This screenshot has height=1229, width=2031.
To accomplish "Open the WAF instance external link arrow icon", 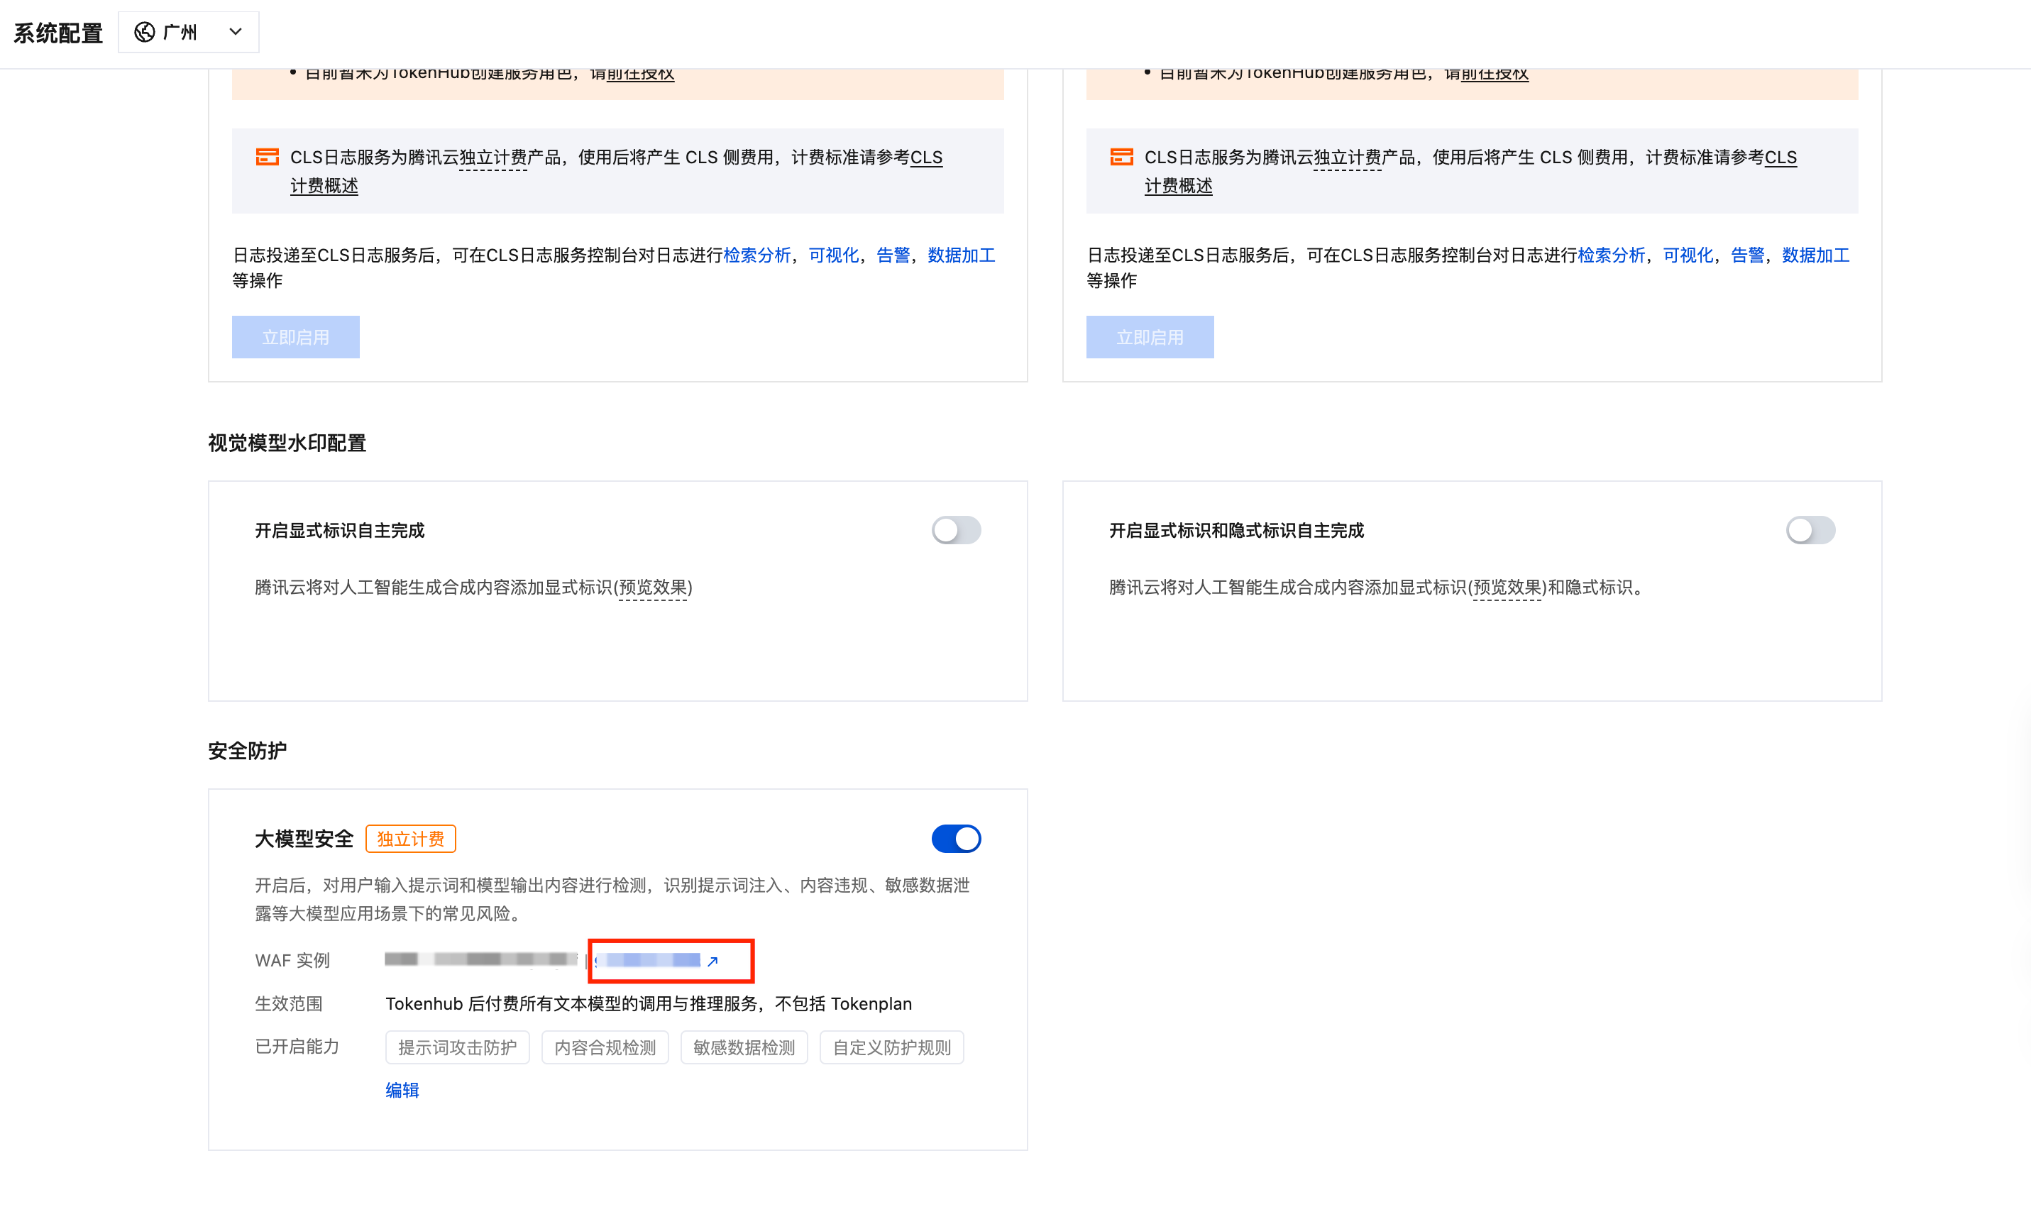I will coord(713,961).
